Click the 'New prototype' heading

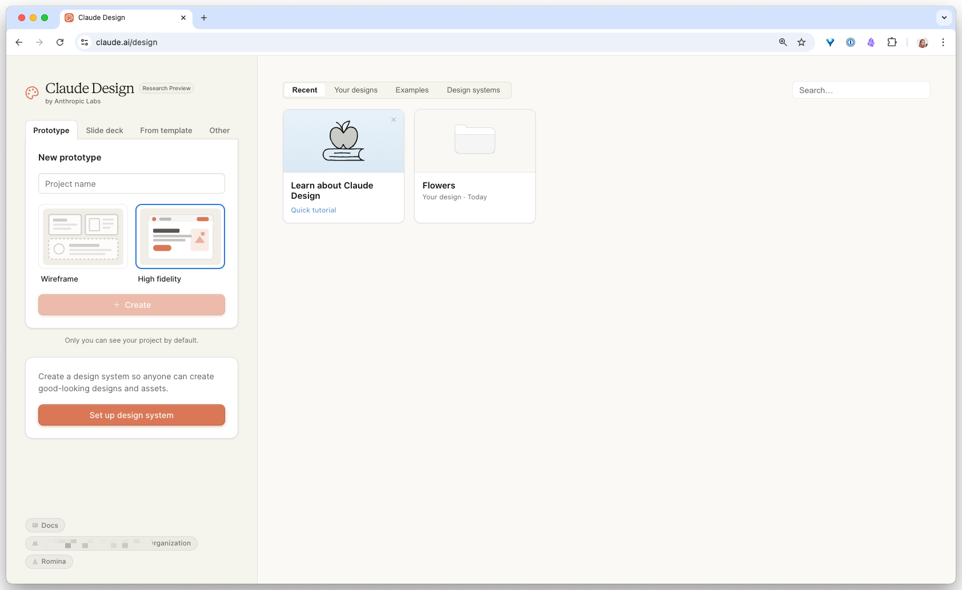tap(70, 158)
